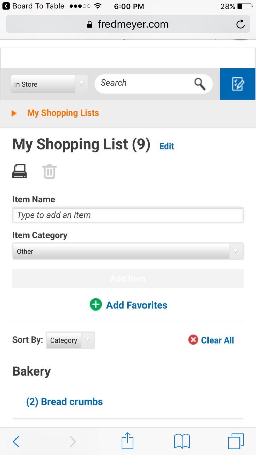Click the Edit link beside list title
Image resolution: width=256 pixels, height=455 pixels.
point(167,146)
